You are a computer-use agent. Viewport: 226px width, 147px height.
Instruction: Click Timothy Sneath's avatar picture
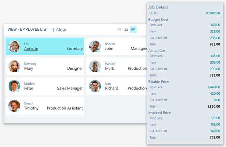pyautogui.click(x=14, y=106)
